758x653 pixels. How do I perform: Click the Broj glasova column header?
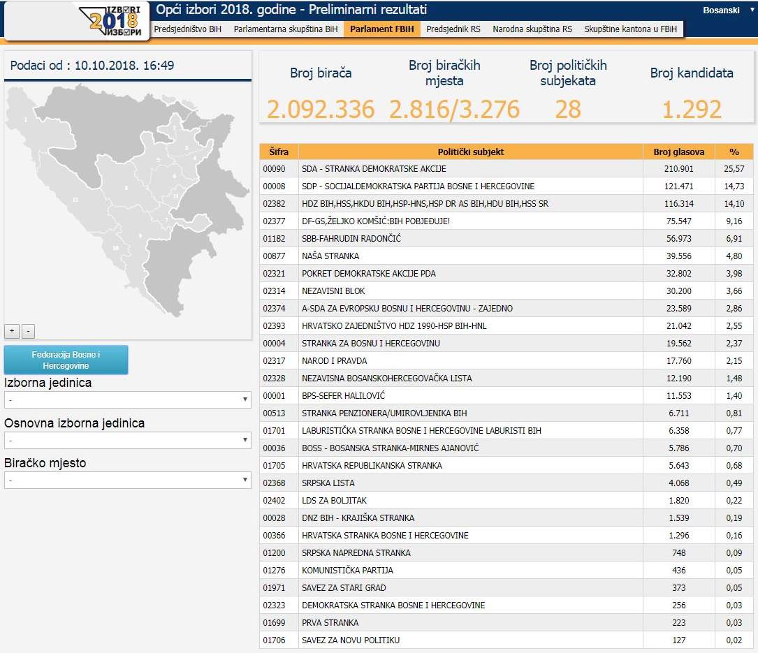point(678,152)
